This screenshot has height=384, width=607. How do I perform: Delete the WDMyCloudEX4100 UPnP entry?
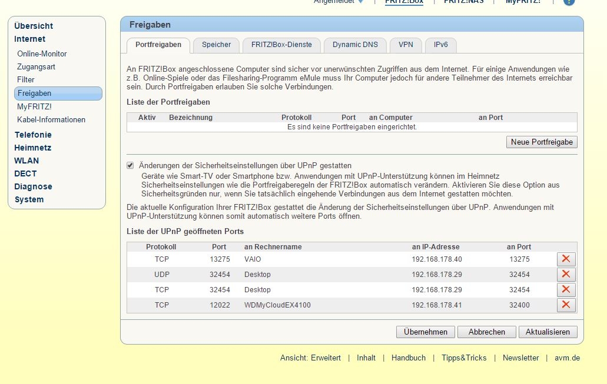(566, 305)
